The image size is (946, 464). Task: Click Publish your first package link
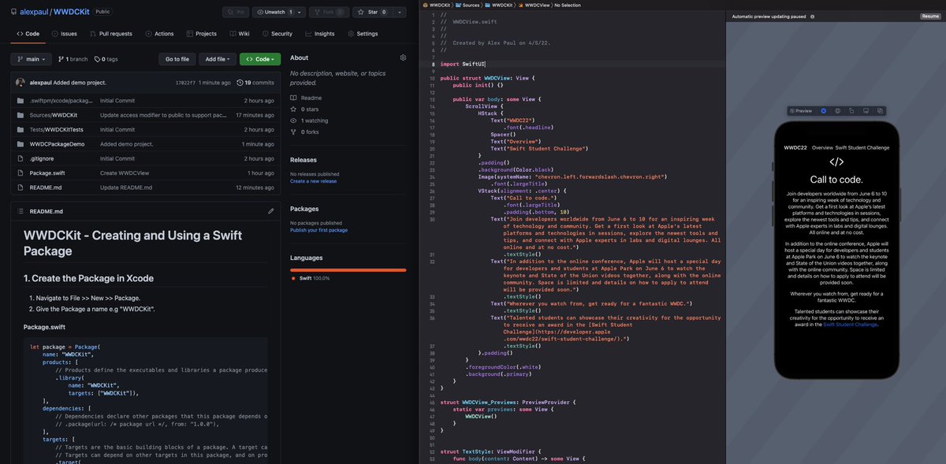pyautogui.click(x=318, y=230)
